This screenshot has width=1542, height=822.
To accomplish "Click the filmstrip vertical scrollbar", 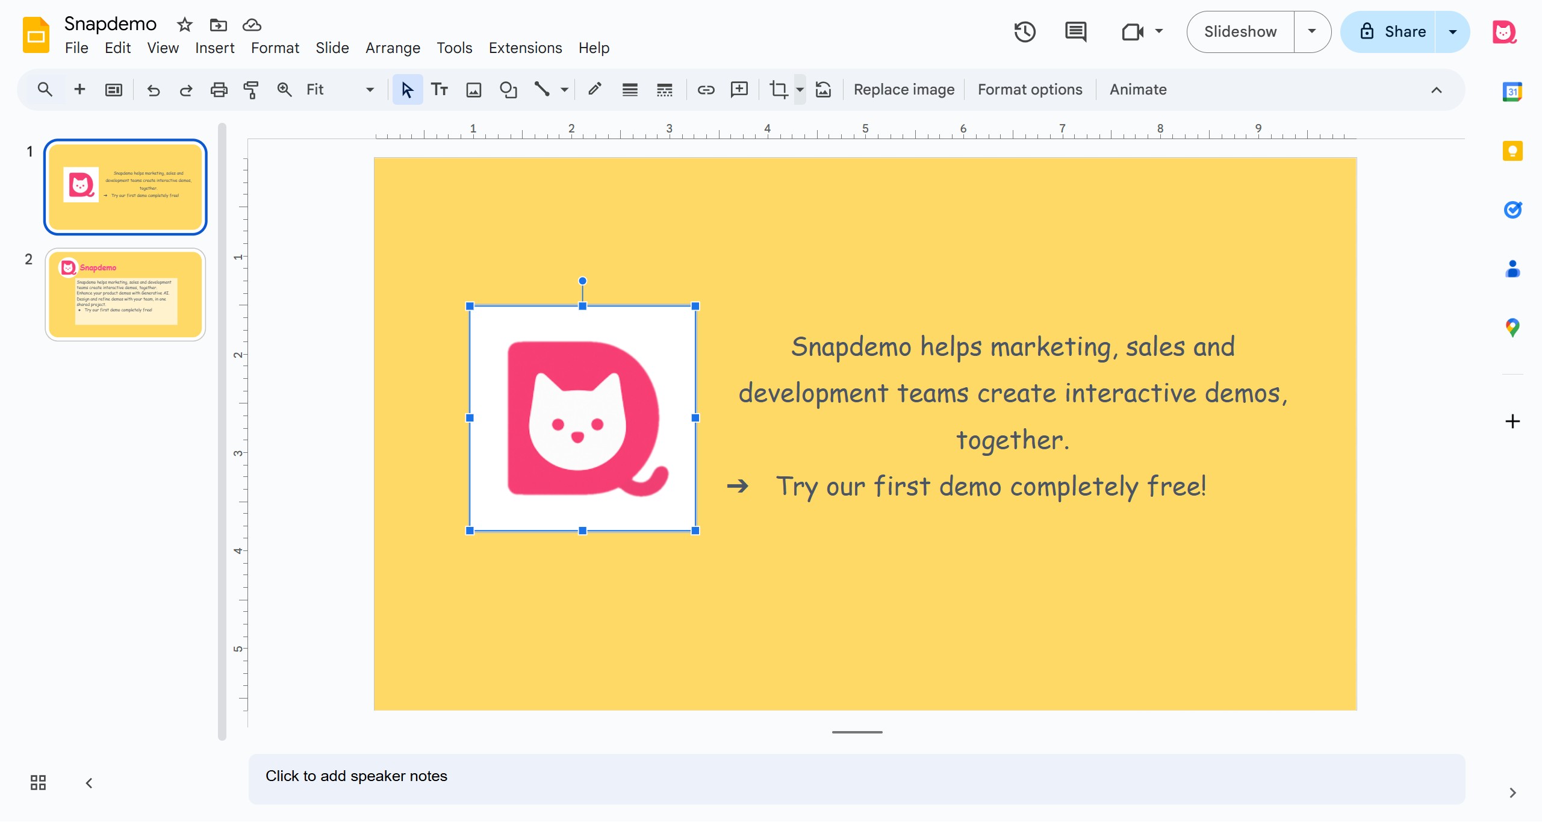I will [x=222, y=431].
